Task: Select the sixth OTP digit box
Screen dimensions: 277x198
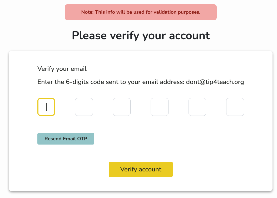Action: [235, 107]
